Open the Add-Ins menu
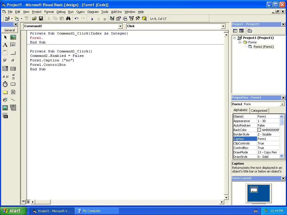The height and width of the screenshot is (215, 287). [x=116, y=12]
